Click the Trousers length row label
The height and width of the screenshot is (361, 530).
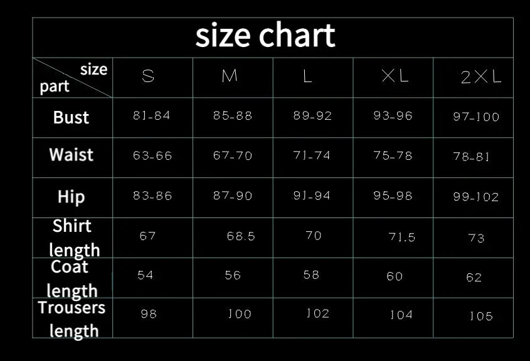point(72,319)
